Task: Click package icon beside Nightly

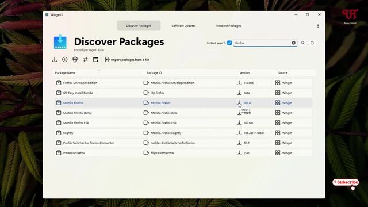Action: point(59,133)
